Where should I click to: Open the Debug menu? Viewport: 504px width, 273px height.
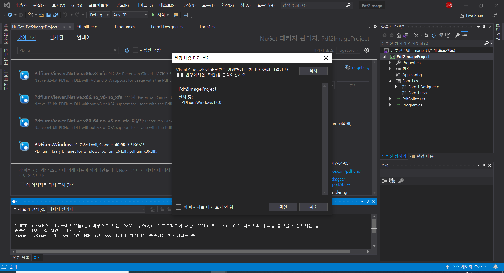(144, 5)
